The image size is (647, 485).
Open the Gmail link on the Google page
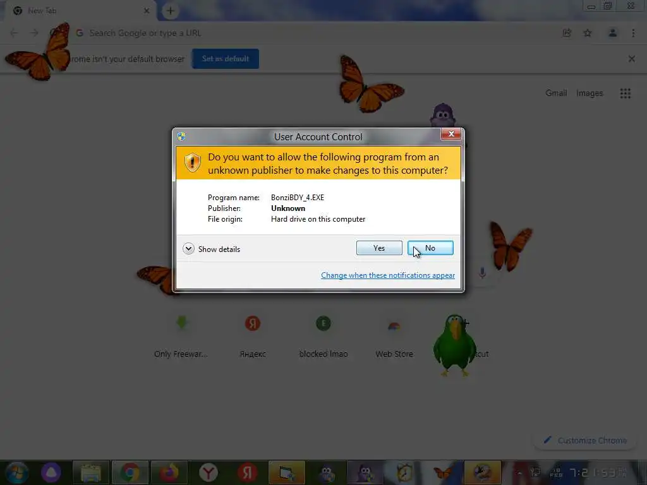(x=556, y=93)
